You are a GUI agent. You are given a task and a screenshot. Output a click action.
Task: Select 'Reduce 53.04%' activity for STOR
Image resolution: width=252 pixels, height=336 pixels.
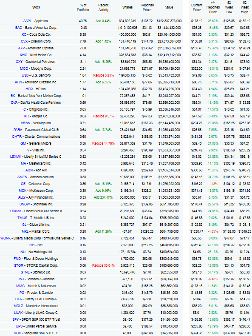[x=103, y=265]
